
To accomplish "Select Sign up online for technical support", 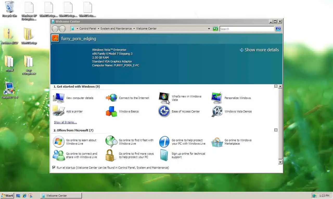I will (182, 155).
